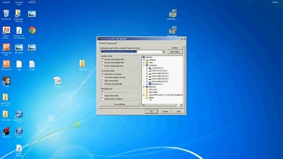Open the Eminem audio file icon
The image size is (283, 159).
(19, 30)
